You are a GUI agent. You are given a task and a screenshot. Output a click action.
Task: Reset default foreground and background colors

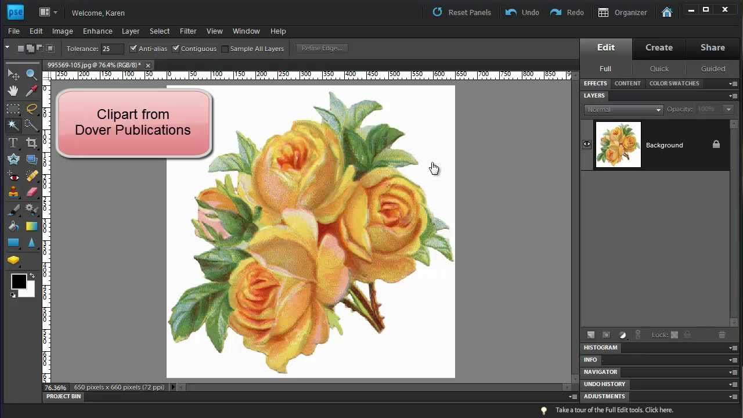click(13, 295)
